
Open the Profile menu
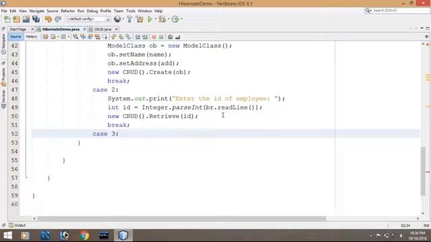click(106, 11)
